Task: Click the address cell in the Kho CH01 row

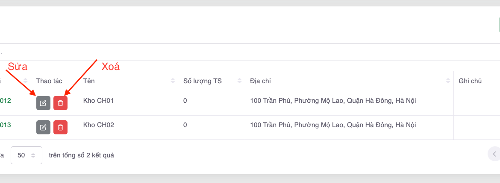Action: coord(333,101)
